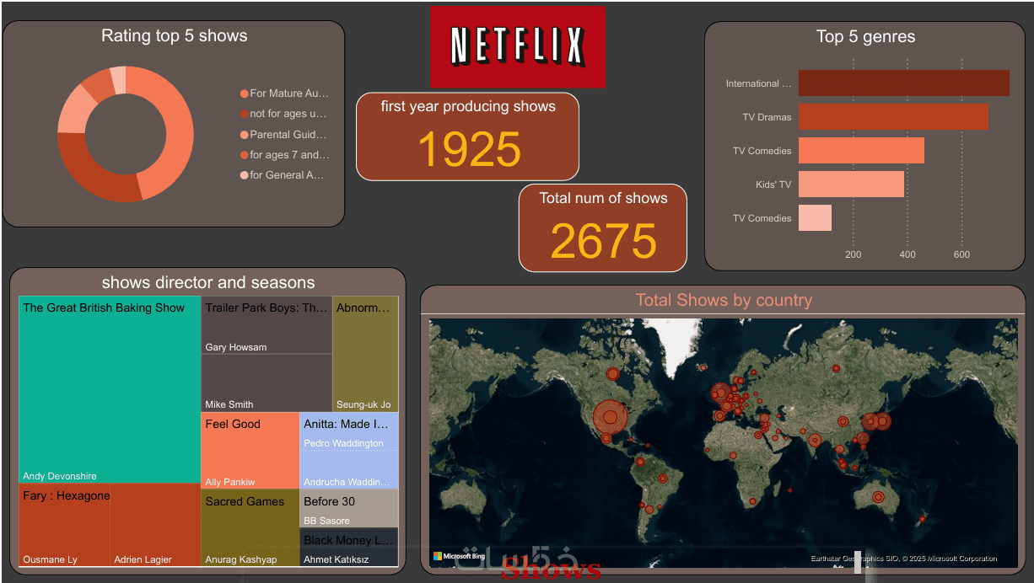The image size is (1034, 583).
Task: Select the Mike Smith treemap tile
Action: [267, 382]
